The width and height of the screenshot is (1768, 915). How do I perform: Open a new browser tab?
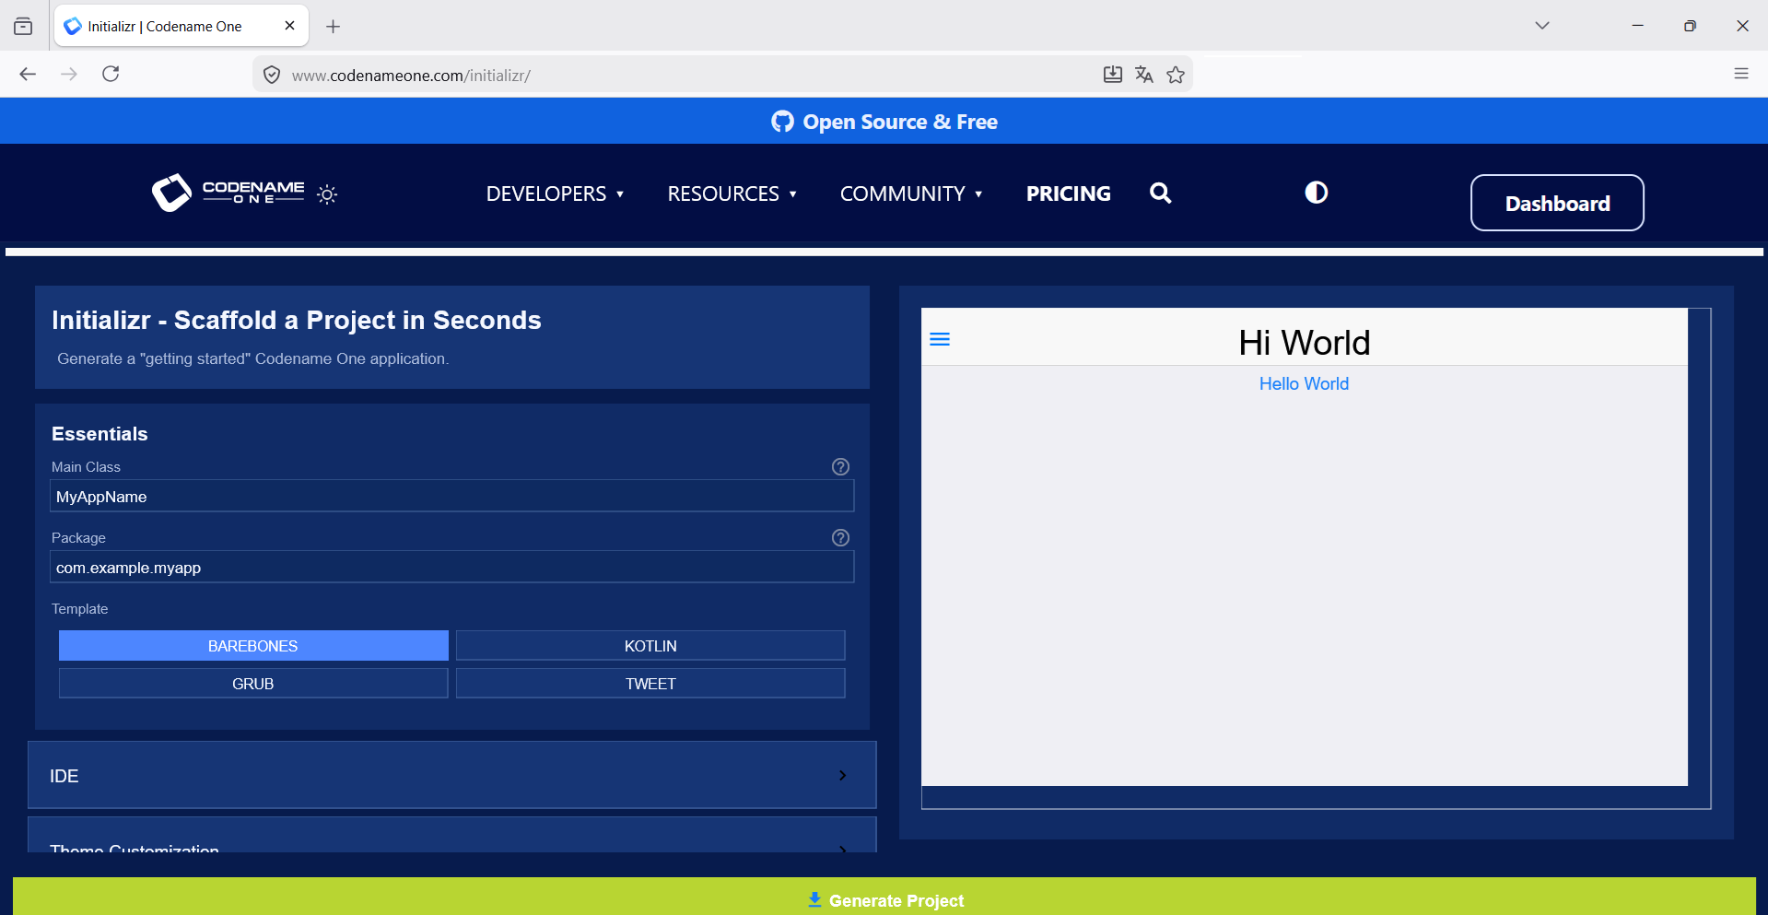(334, 27)
